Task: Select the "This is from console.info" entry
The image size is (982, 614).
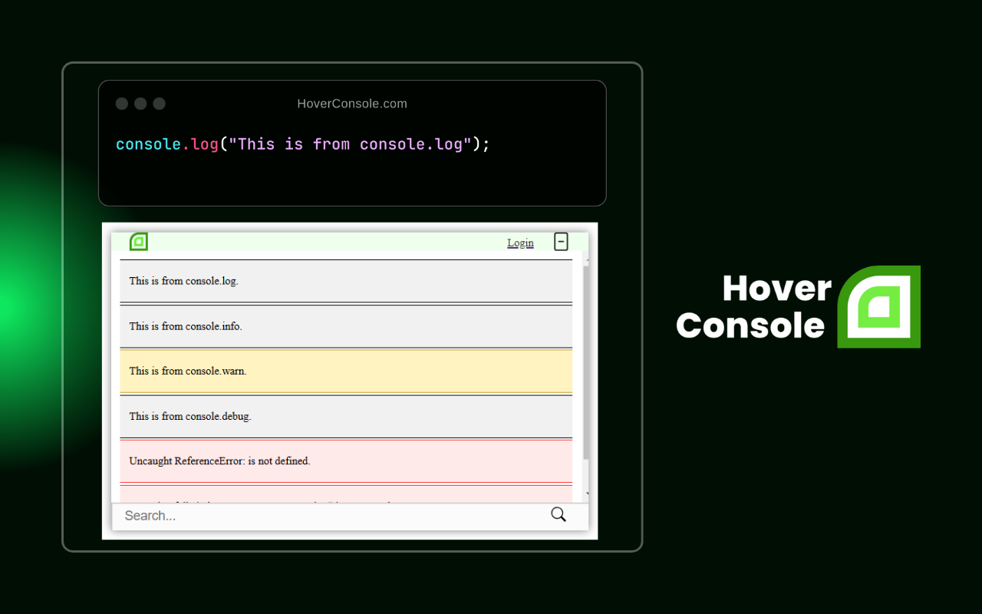Action: 307,325
